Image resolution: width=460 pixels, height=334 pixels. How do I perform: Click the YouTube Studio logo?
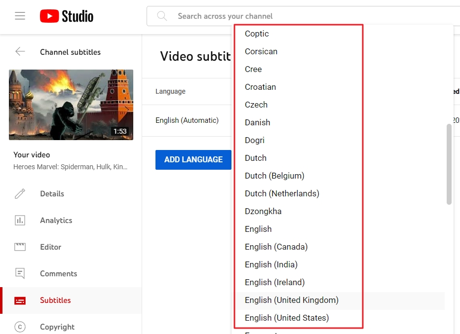pos(67,16)
